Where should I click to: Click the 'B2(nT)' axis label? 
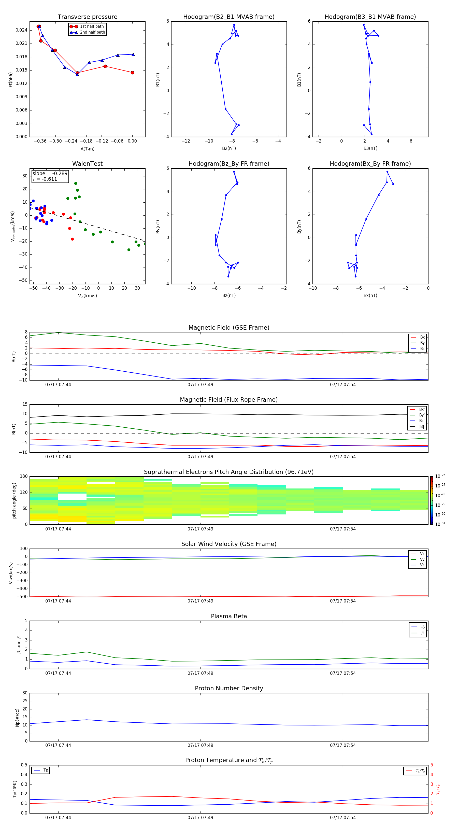pos(229,148)
